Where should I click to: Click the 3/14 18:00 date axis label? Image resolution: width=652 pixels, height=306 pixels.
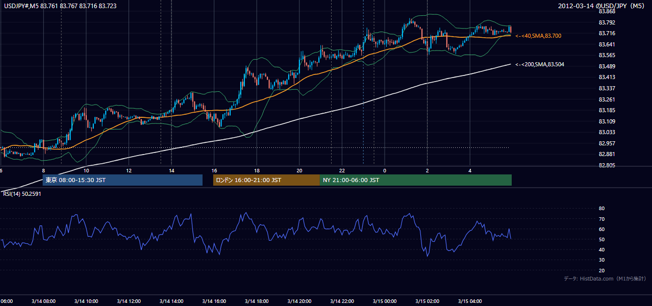point(257,301)
